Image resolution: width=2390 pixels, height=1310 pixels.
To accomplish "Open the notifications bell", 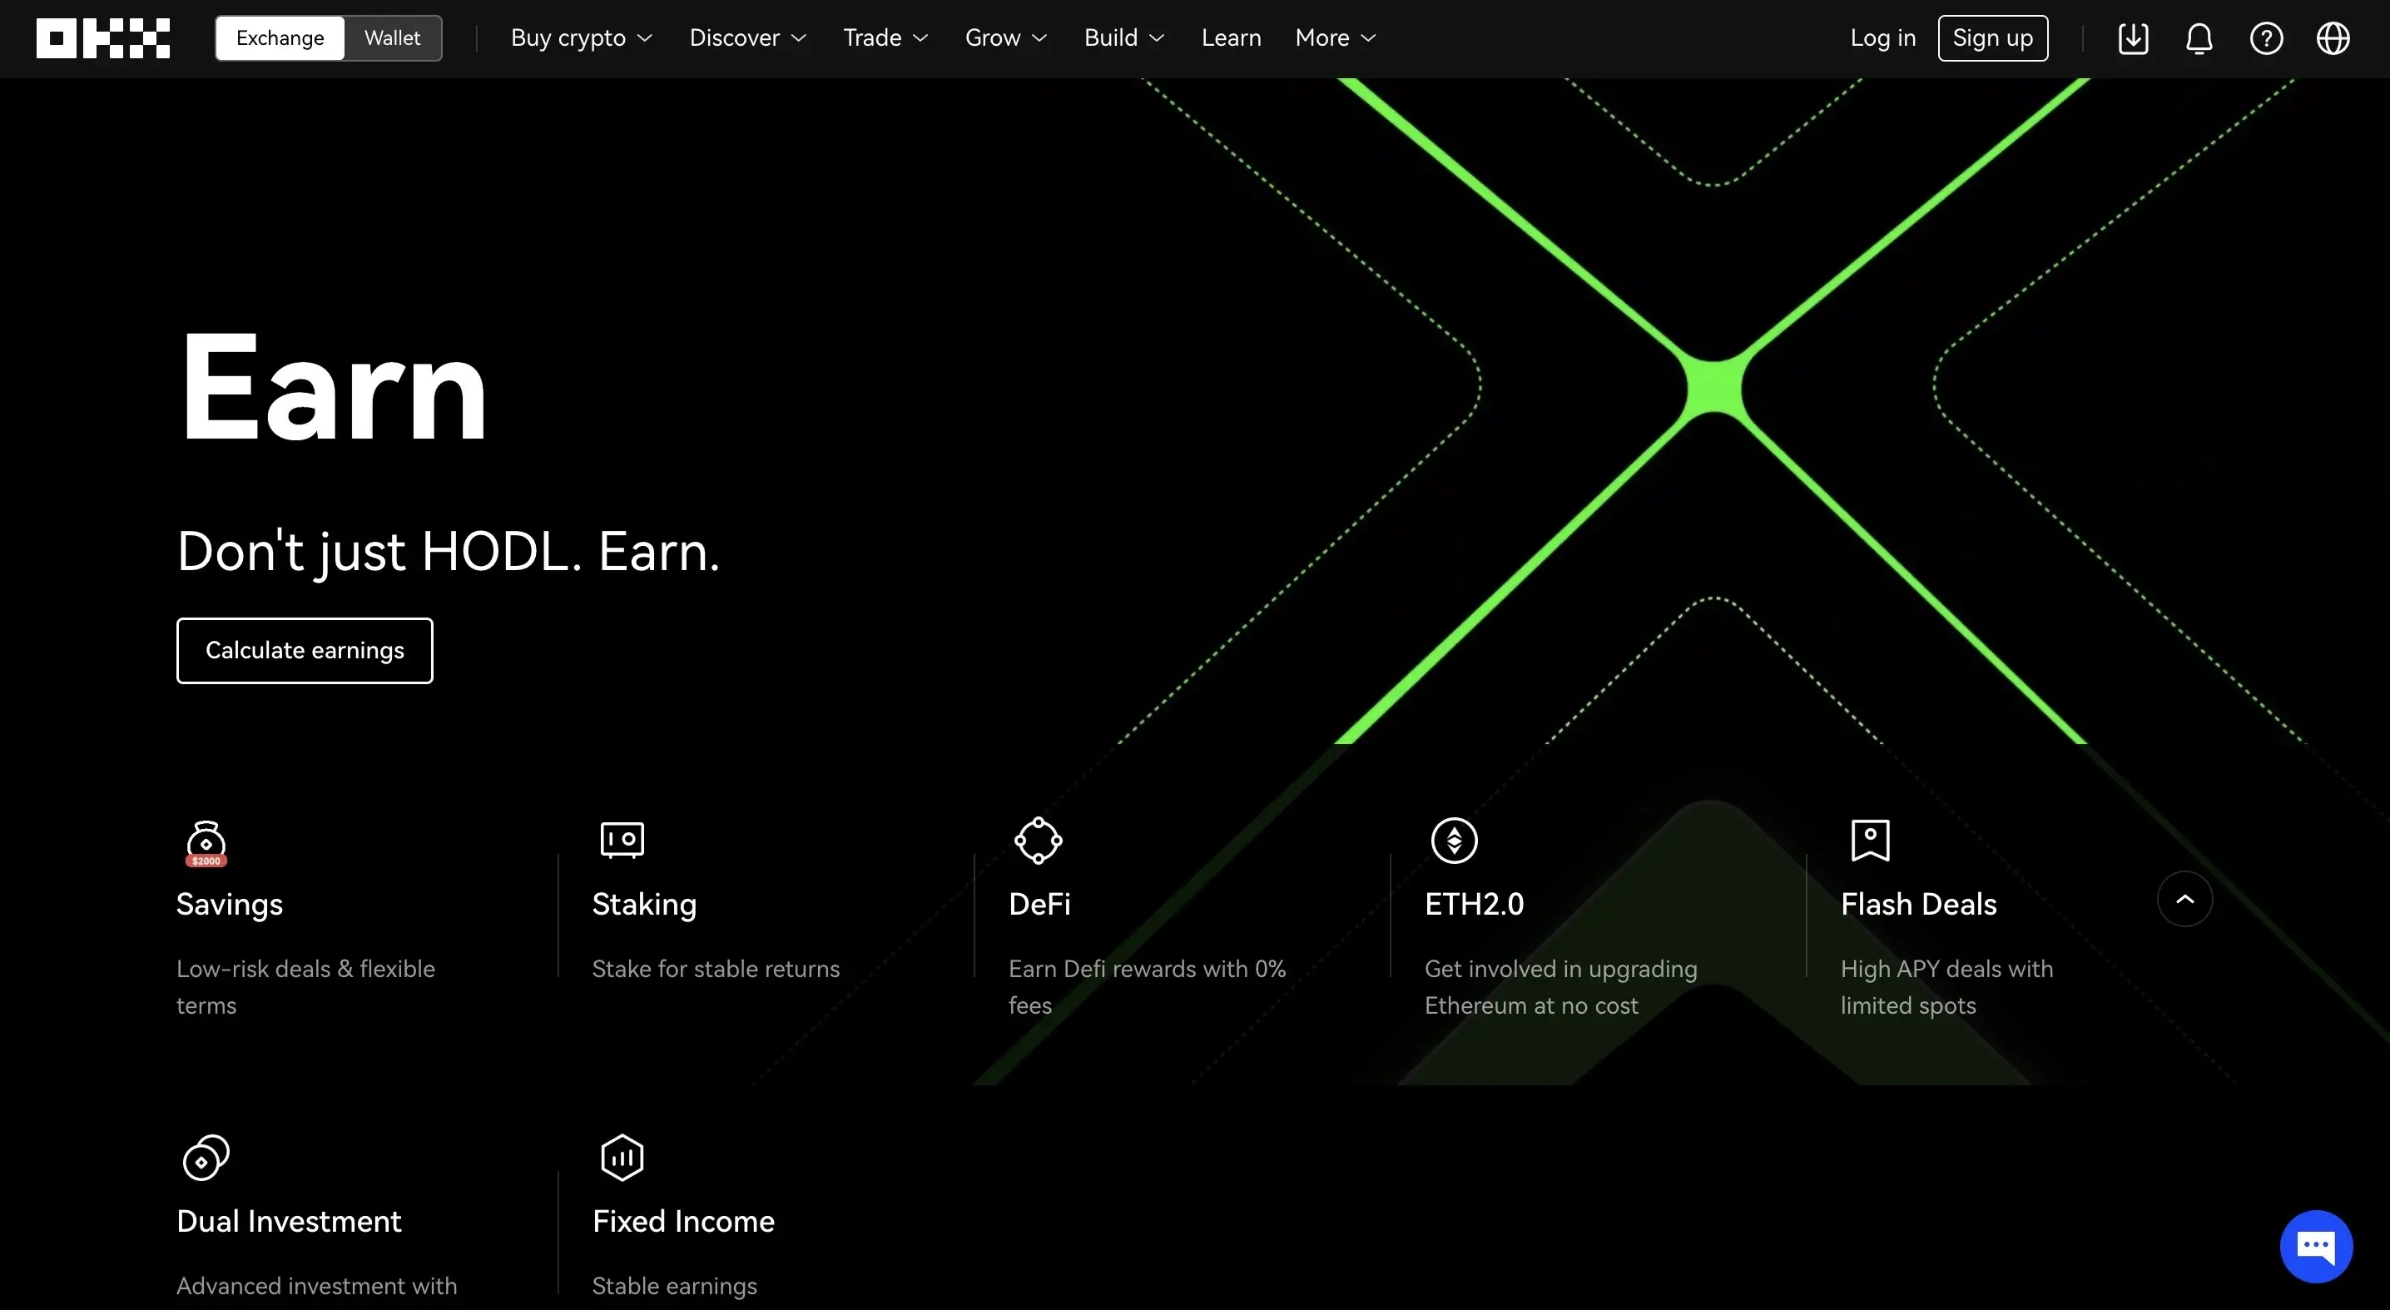I will click(2199, 38).
